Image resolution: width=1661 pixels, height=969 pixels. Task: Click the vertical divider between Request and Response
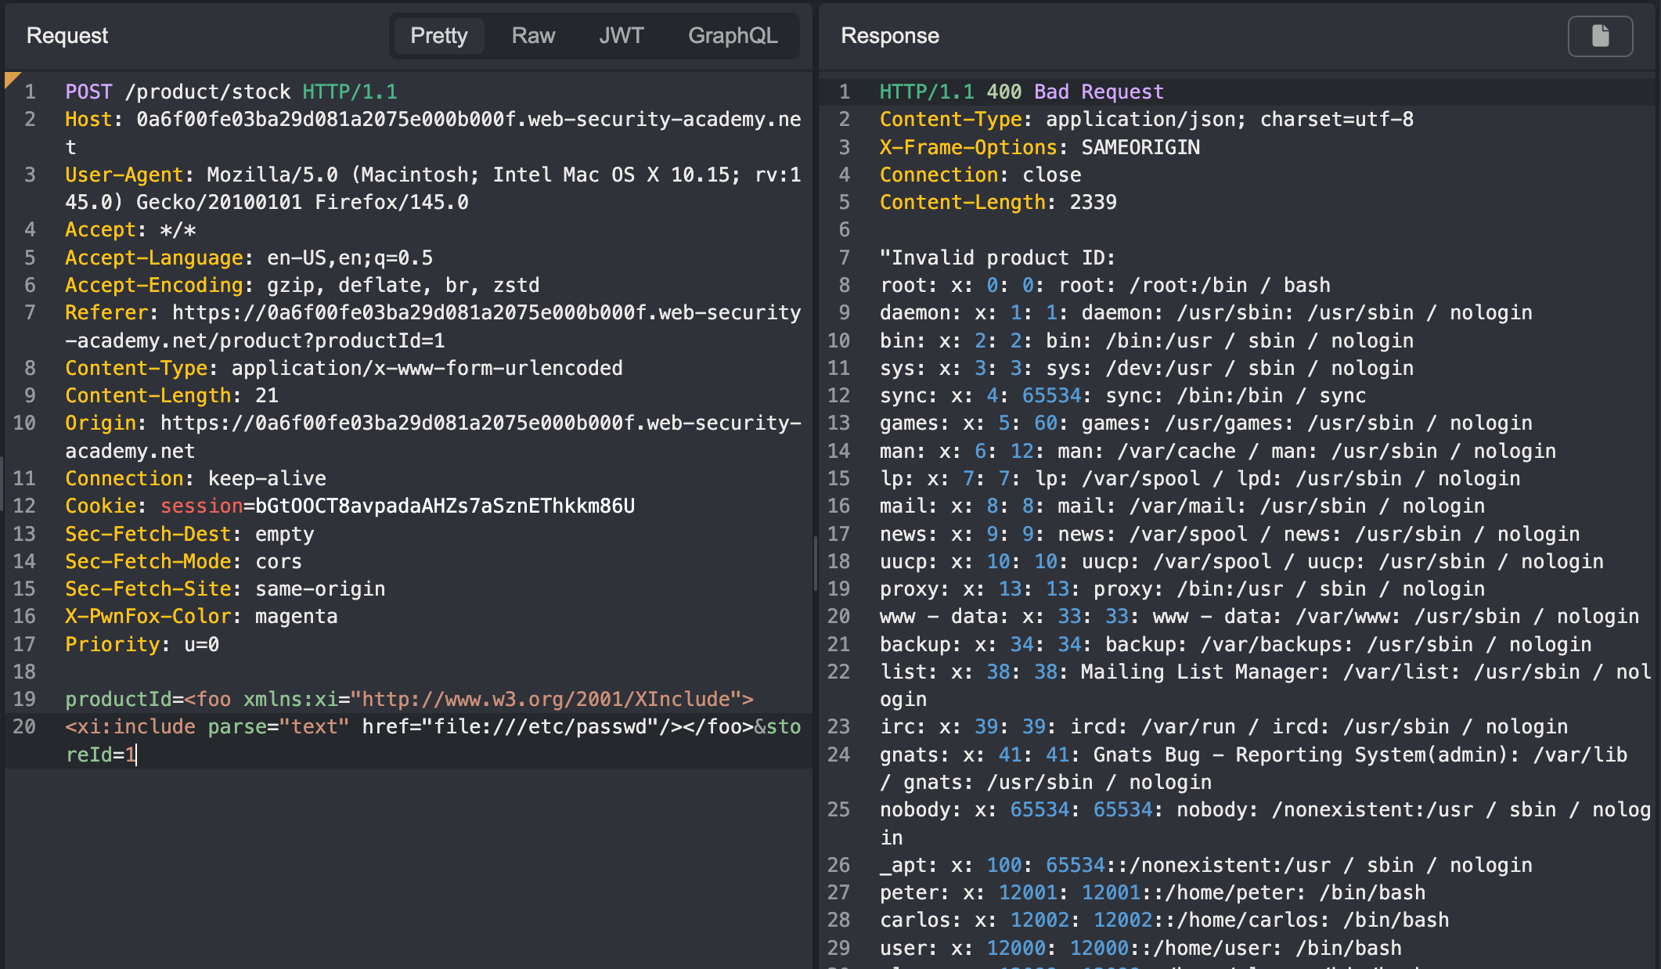815,564
